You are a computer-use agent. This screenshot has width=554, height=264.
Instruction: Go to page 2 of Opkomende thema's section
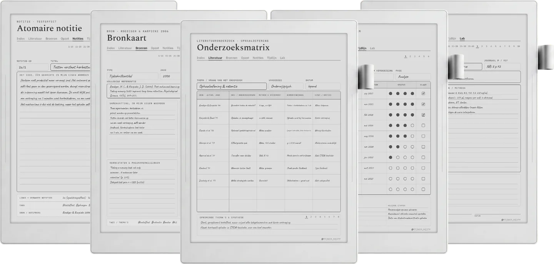coord(311,217)
